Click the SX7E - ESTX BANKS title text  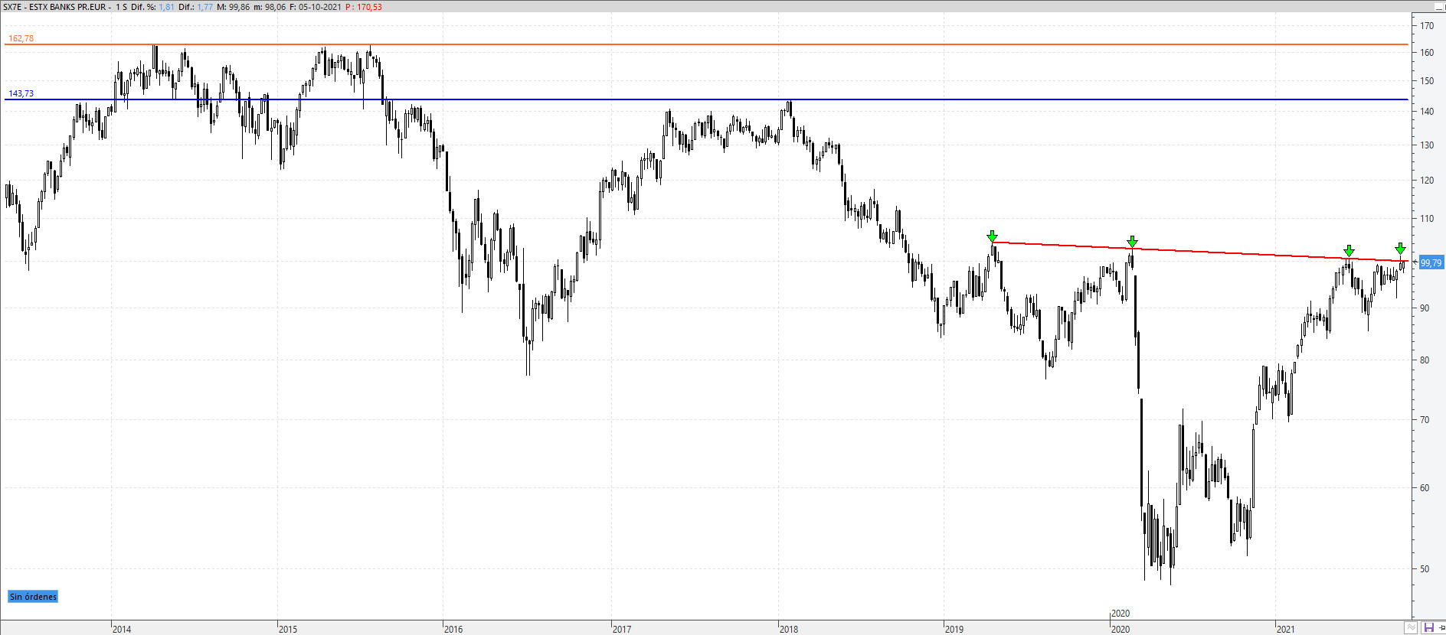pos(54,7)
